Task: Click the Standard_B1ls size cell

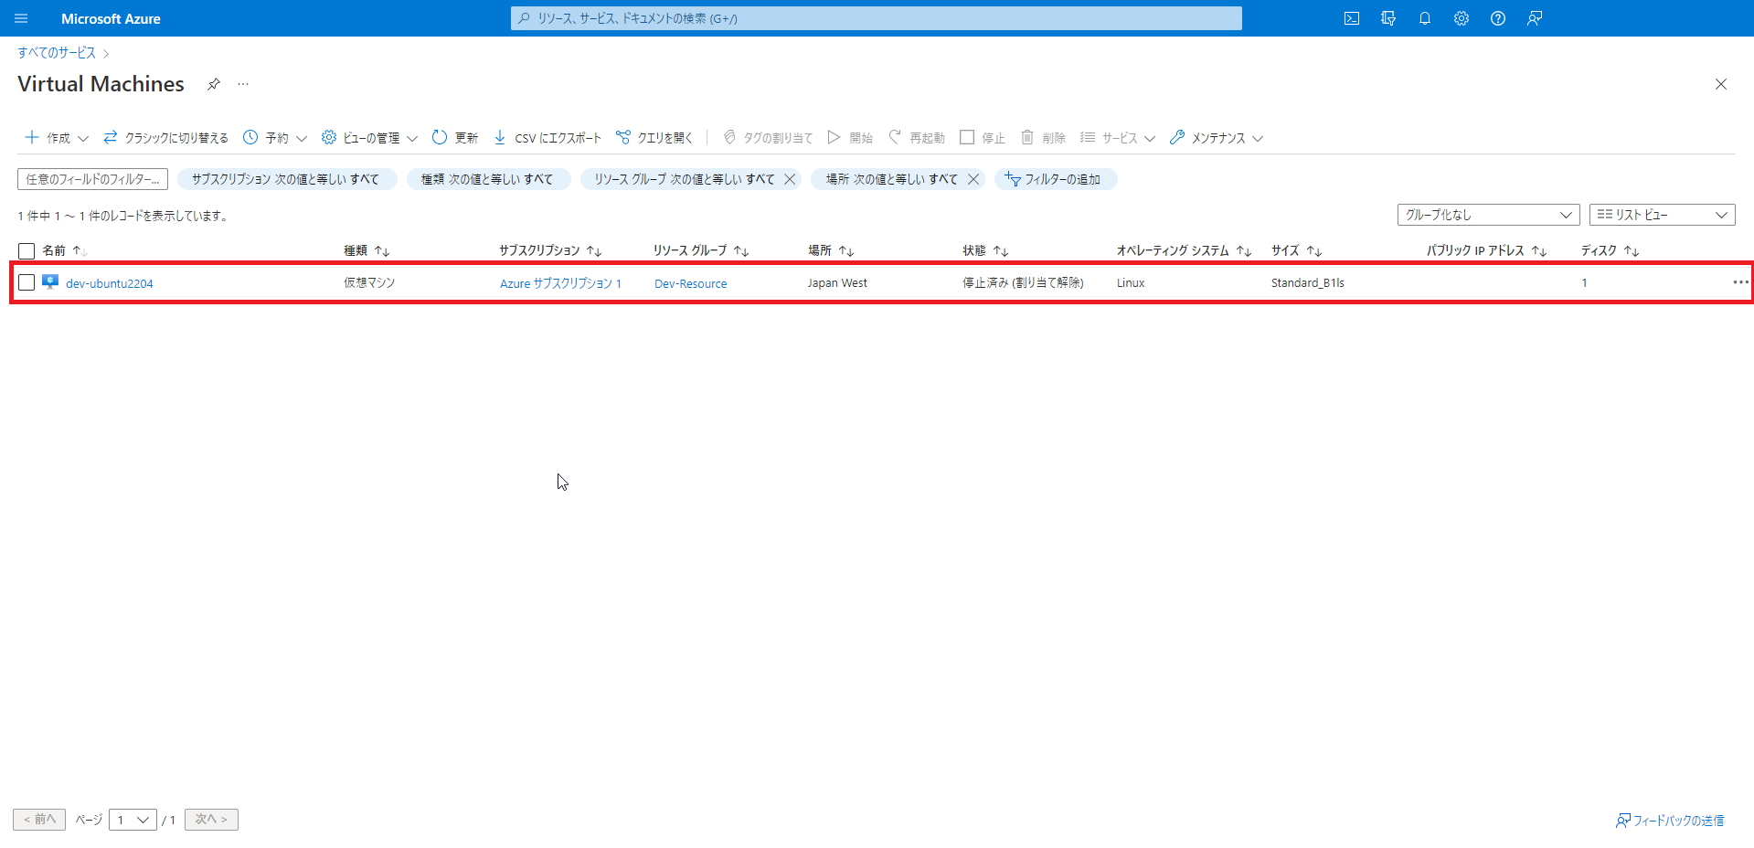Action: (1308, 283)
